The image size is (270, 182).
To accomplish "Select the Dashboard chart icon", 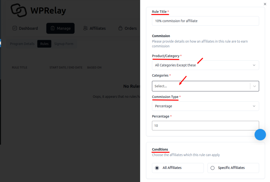I will click(15, 28).
